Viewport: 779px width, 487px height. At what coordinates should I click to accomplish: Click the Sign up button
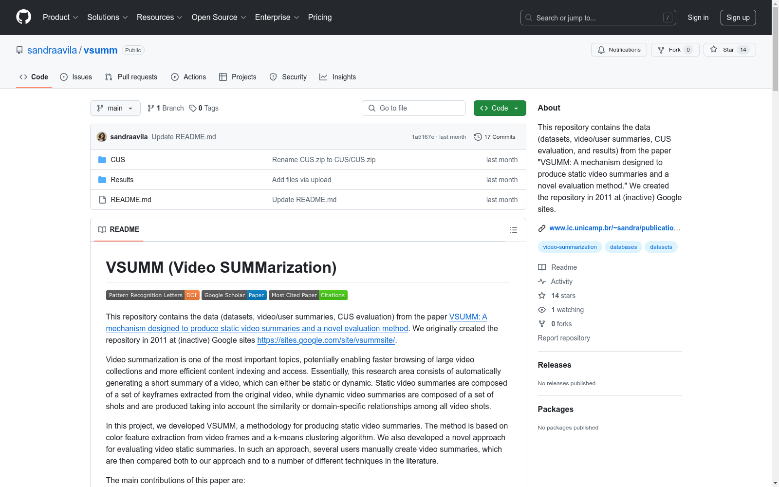(x=738, y=18)
